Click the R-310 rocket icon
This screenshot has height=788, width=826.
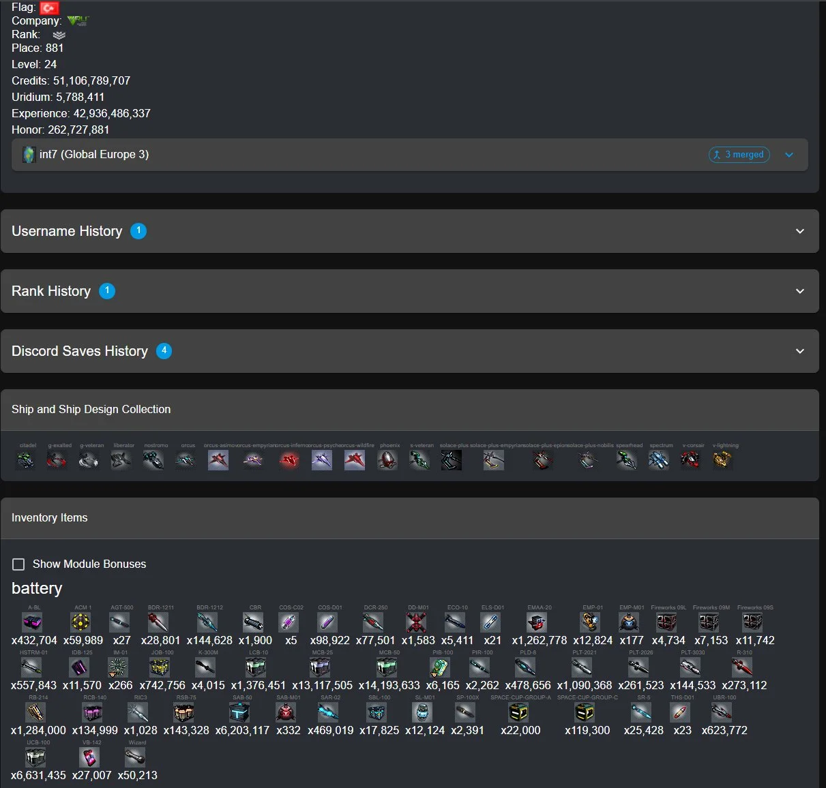click(742, 667)
